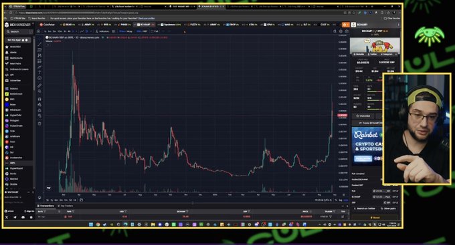Screen dimensions: 455x245
Task: Click the remove drawings trash icon
Action: click(x=39, y=124)
